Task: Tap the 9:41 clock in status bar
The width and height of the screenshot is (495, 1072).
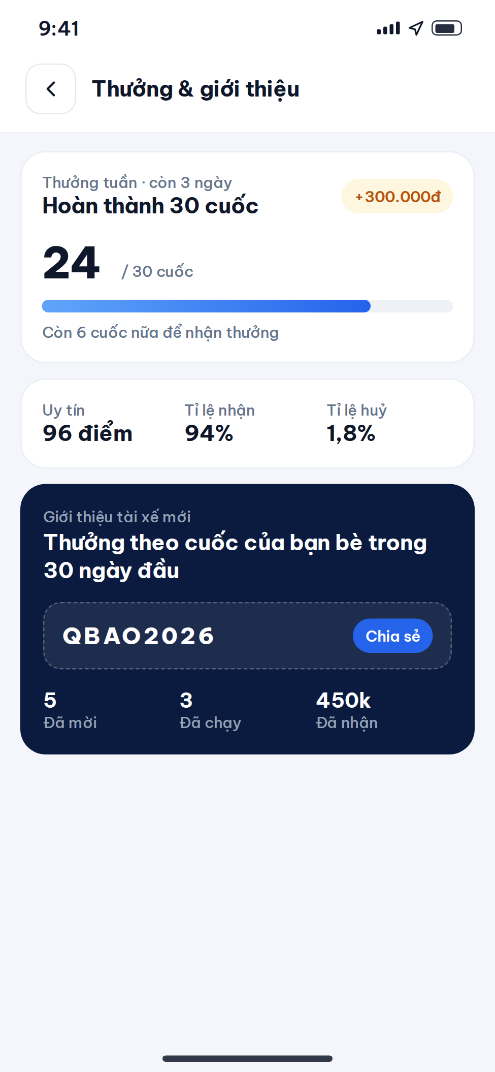Action: [x=59, y=28]
